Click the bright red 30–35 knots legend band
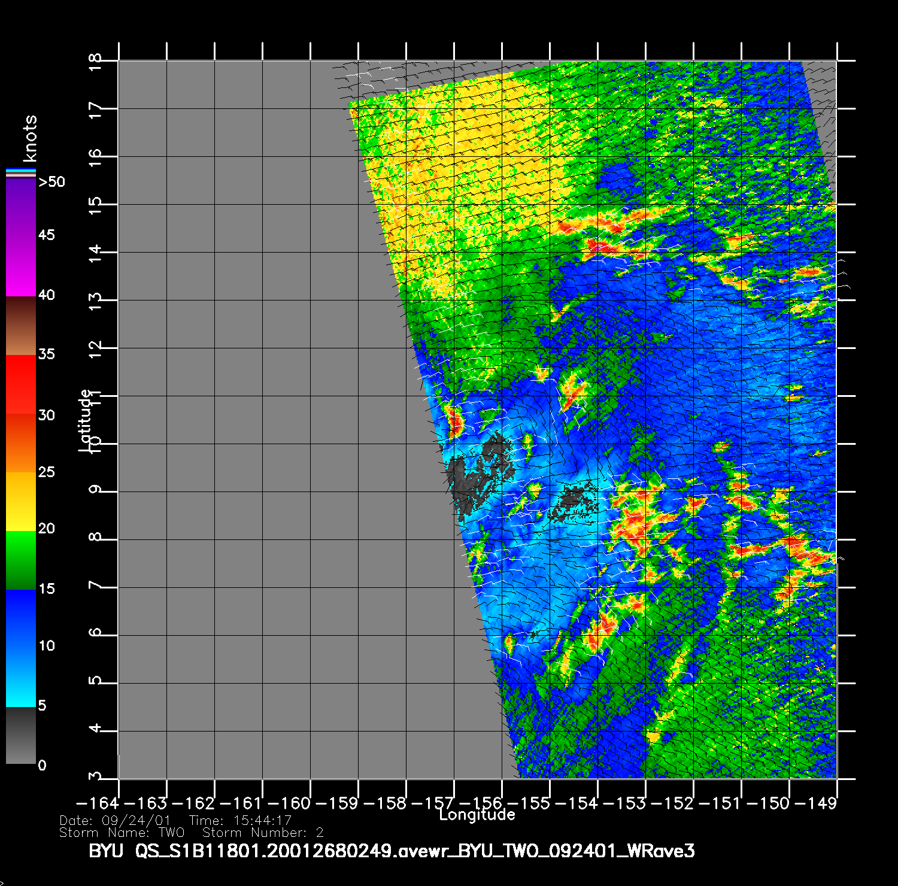This screenshot has height=886, width=898. (21, 384)
